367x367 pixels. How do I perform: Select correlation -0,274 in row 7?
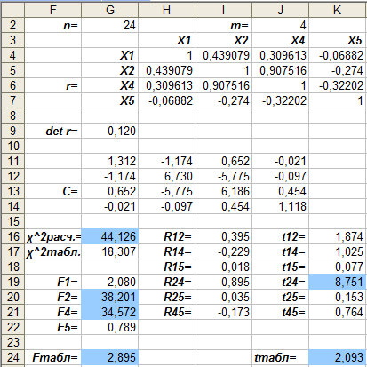(x=223, y=100)
